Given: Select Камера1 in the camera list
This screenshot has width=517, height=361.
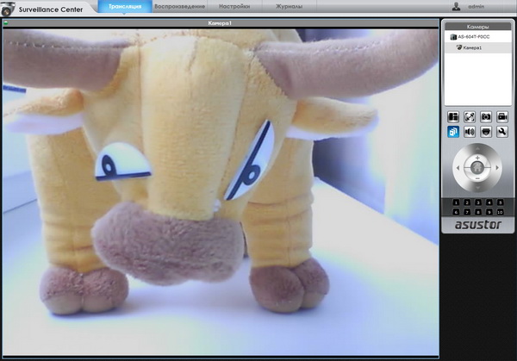Looking at the screenshot, I should (470, 47).
